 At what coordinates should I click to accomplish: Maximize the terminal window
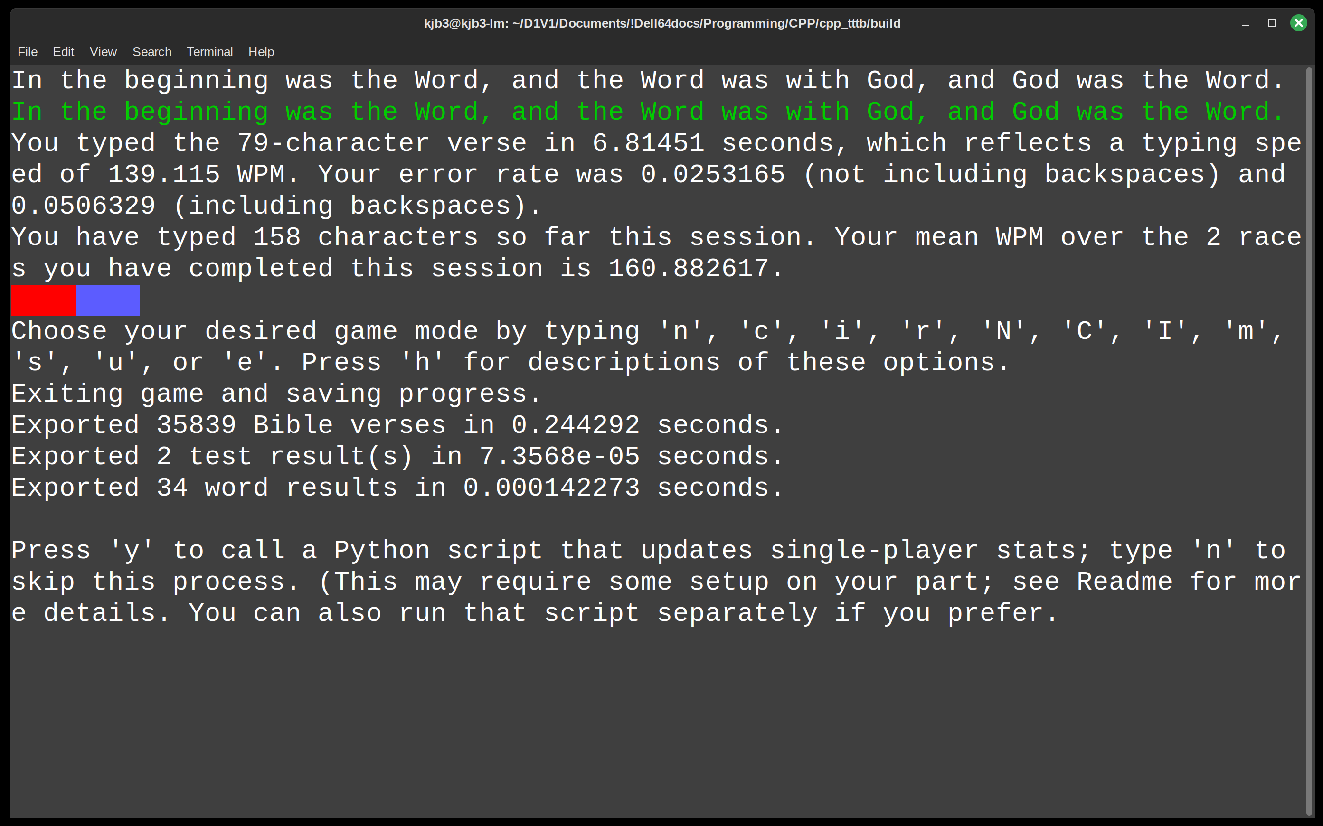pyautogui.click(x=1272, y=23)
